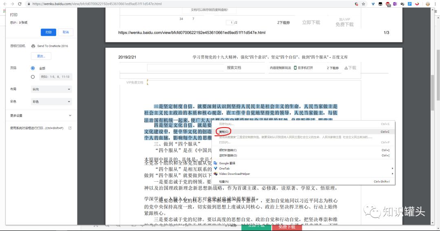Choose 逆时针旋转(O) in the context menu
Image resolution: width=440 pixels, height=231 pixels.
click(304, 156)
